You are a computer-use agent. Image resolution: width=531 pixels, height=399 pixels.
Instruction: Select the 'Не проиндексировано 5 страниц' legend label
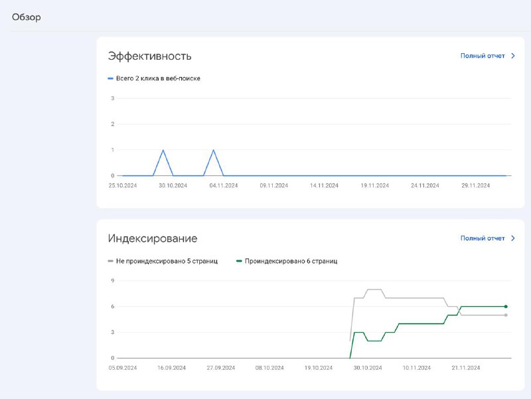tap(167, 261)
